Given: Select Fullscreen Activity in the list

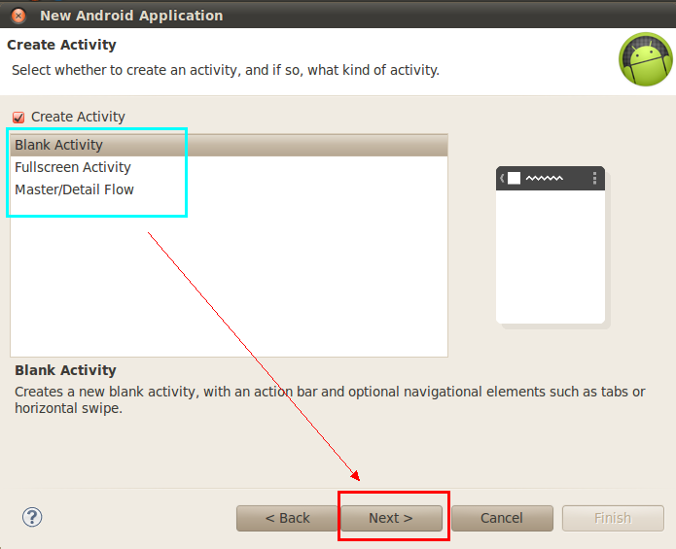Looking at the screenshot, I should pyautogui.click(x=229, y=167).
